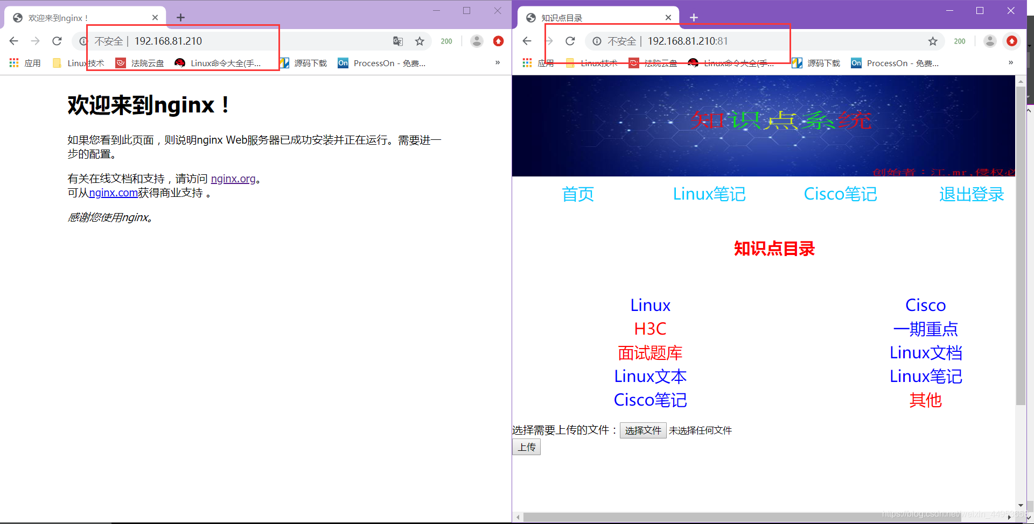Open the 源码下载 bookmark icon
The image size is (1034, 524).
click(x=284, y=63)
